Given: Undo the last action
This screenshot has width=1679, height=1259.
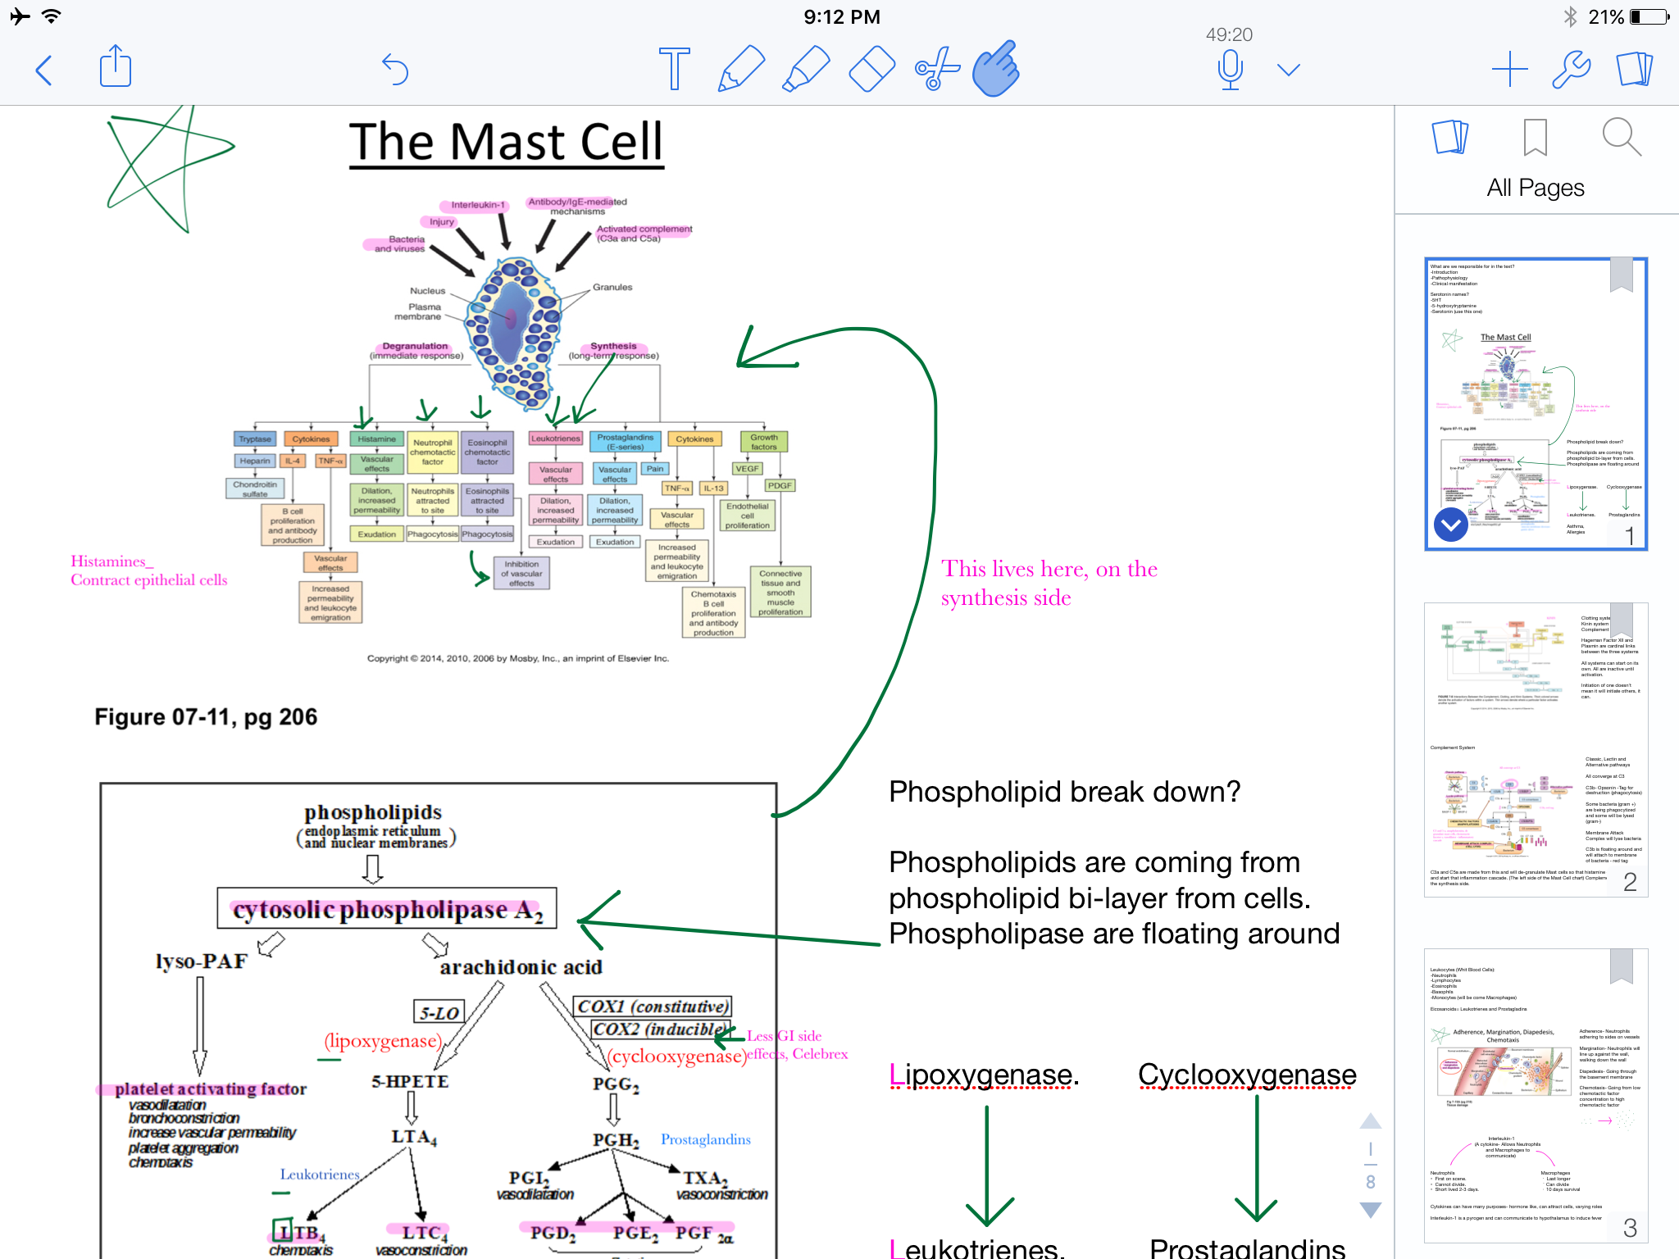Looking at the screenshot, I should [x=395, y=70].
